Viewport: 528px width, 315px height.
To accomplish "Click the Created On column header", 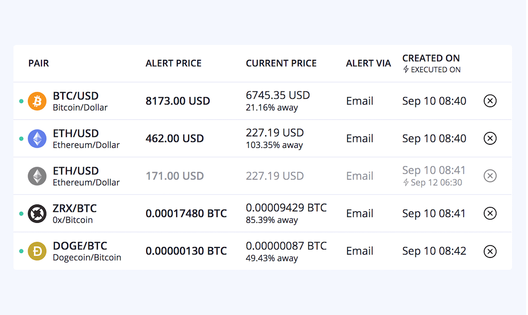I will [431, 58].
